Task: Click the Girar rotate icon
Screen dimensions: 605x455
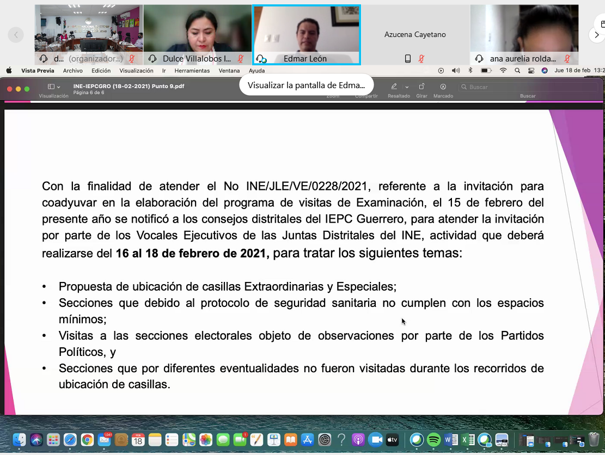Action: point(421,87)
